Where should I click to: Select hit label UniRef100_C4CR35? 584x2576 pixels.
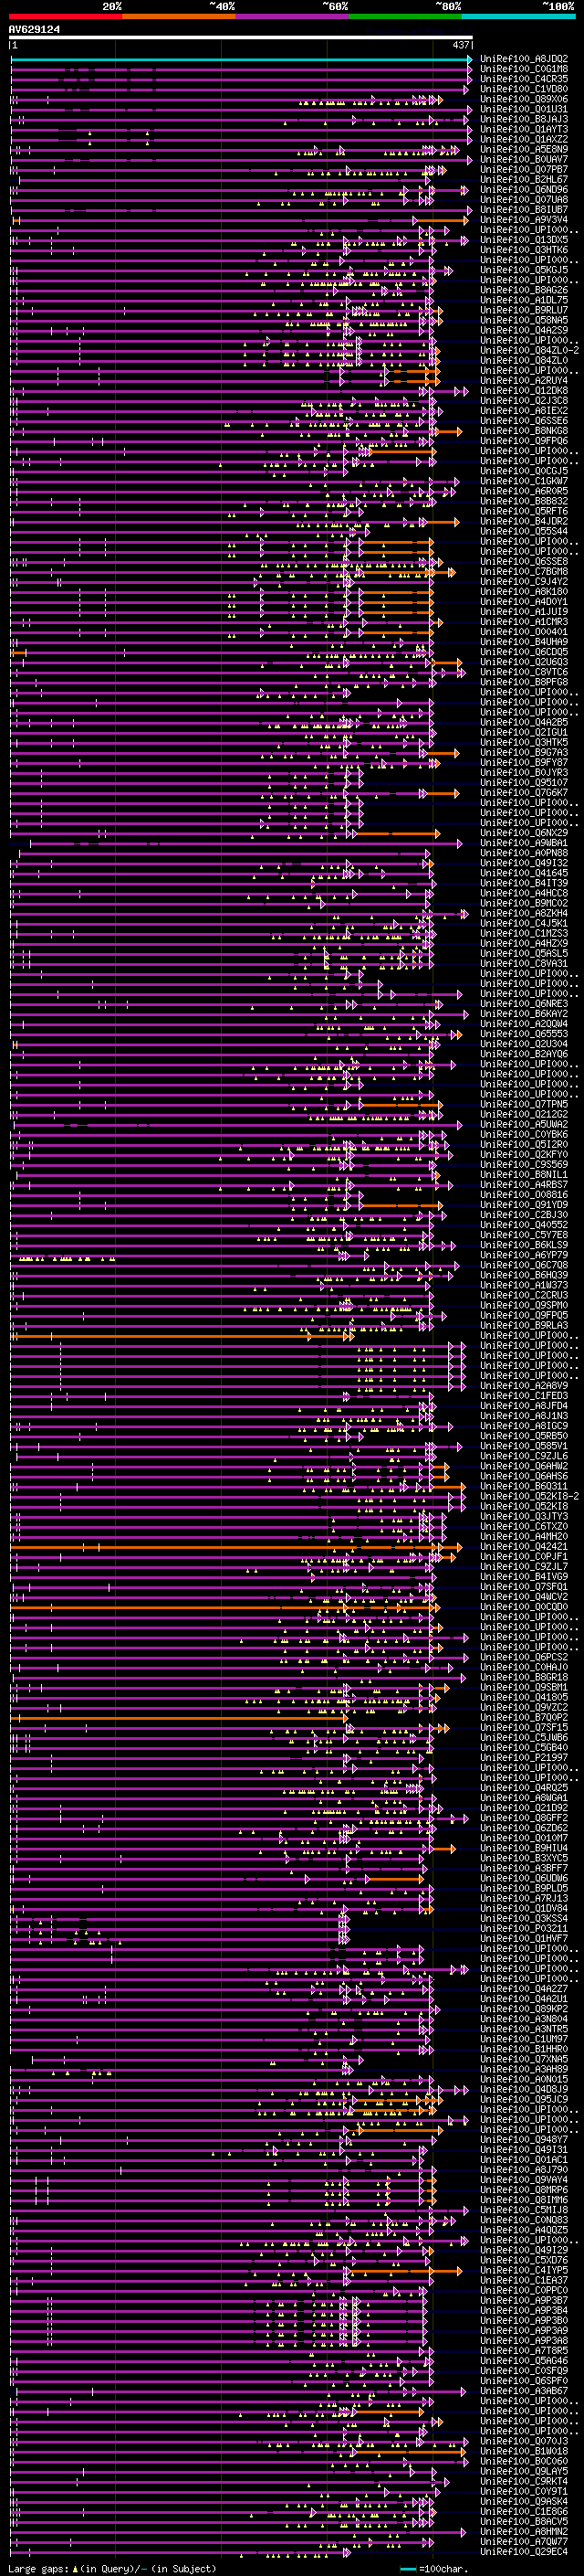click(524, 79)
